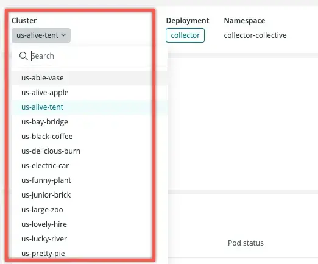
Task: Click the chevron arrow on cluster dropdown
Action: pos(63,35)
